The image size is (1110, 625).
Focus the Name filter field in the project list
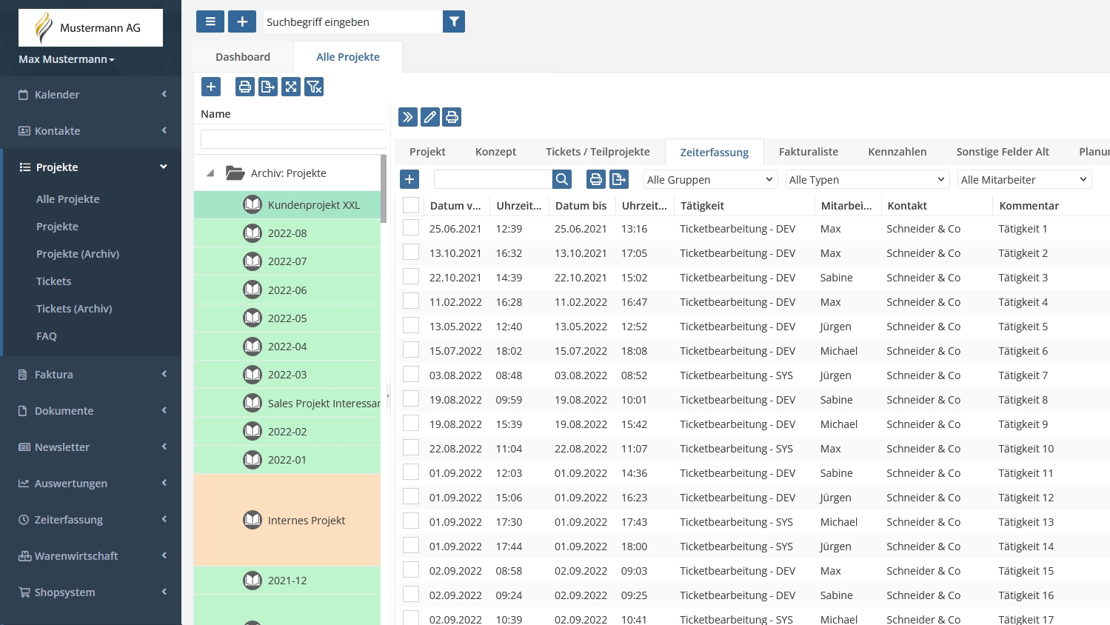[293, 138]
